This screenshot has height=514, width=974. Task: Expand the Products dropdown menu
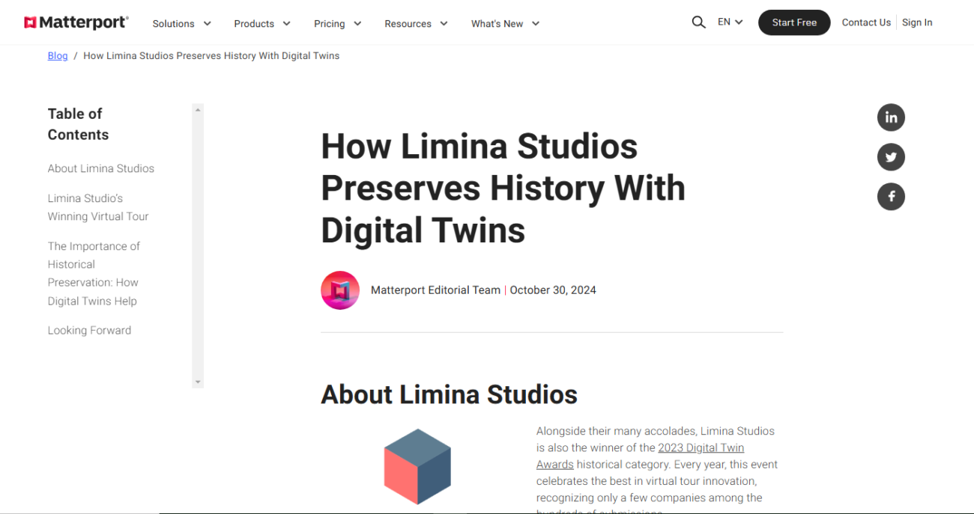261,24
